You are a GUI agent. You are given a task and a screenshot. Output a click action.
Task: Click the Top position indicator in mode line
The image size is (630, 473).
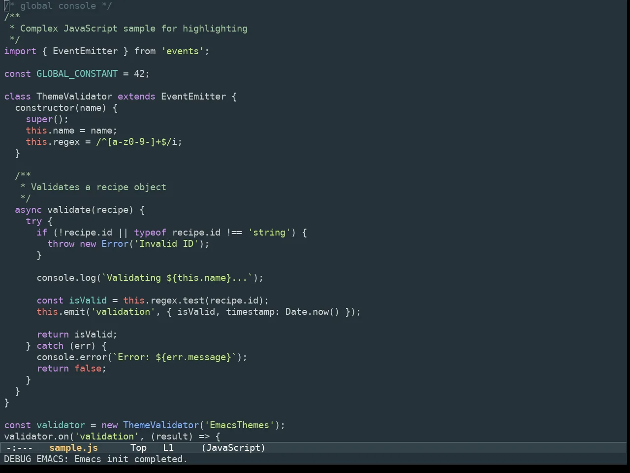click(138, 448)
